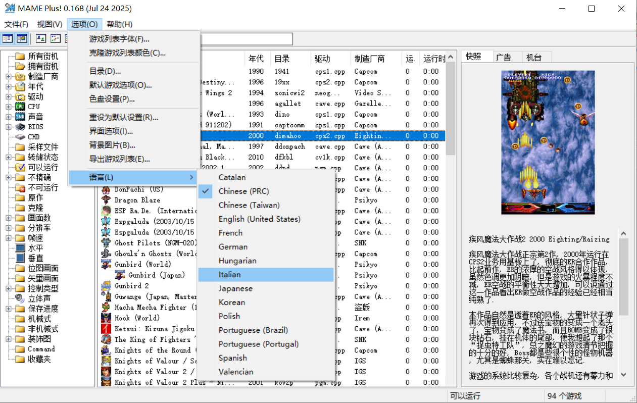Screen dimensions: 637x403
Task: Expand the CPU tree node
Action: 9,107
